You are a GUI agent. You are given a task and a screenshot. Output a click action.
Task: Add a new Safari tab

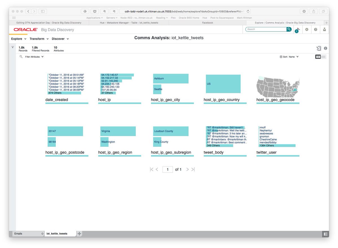(x=326, y=23)
